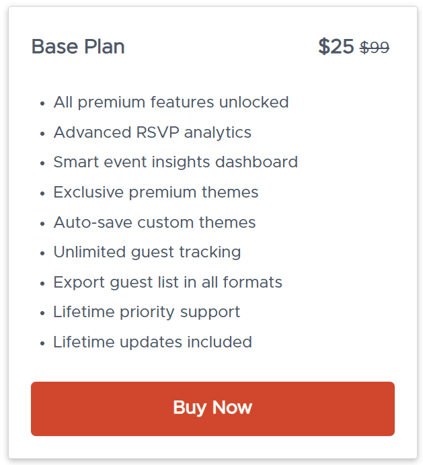Click the $25 discounted price
Screen dimensions: 423x465
tap(336, 47)
